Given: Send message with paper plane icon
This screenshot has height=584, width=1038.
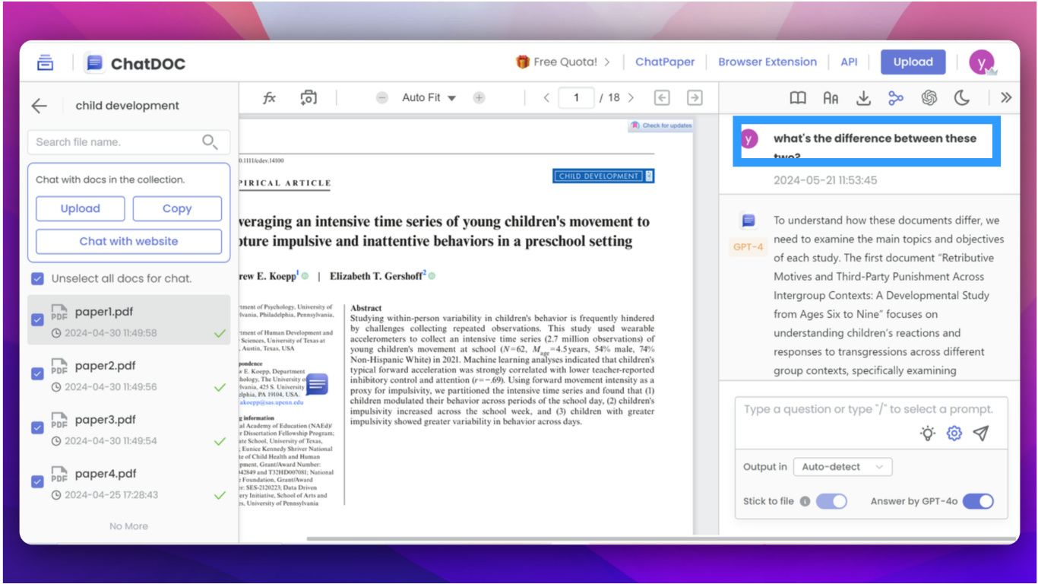Looking at the screenshot, I should point(981,433).
